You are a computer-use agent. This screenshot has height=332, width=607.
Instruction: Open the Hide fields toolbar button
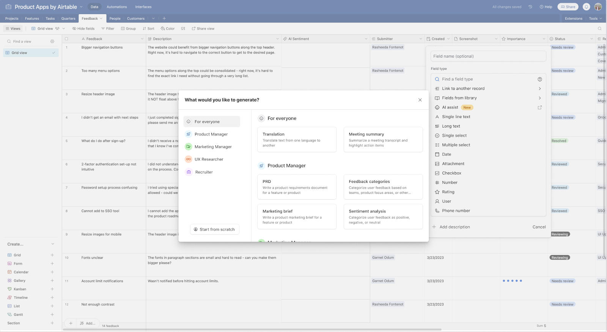(x=83, y=28)
